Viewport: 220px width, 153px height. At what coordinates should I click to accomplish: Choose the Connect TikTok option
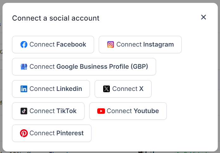coord(48,111)
